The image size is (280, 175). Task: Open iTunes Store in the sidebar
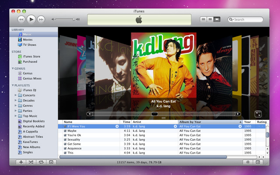(31, 56)
